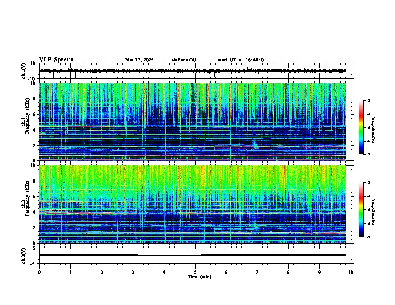
Task: Click the "-7" label on ch.1 color bar
Action: click(x=368, y=154)
